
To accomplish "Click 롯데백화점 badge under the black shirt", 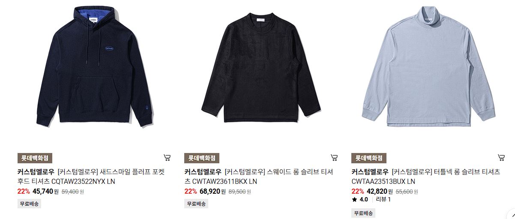I will click(202, 158).
